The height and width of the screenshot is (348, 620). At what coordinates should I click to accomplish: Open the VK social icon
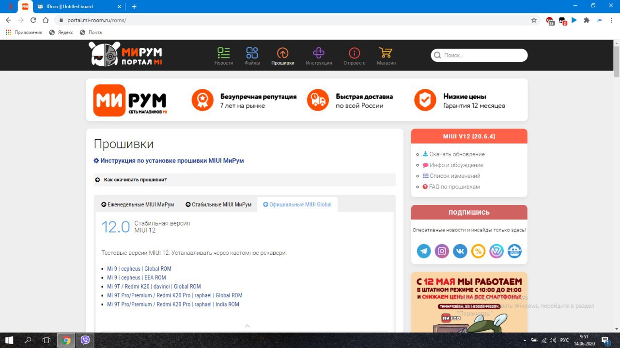tap(460, 251)
